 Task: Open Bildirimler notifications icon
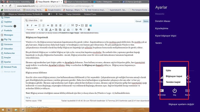coord(161,91)
